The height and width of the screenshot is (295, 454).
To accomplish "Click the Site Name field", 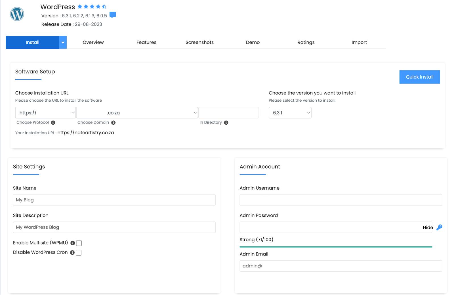I will [x=114, y=200].
